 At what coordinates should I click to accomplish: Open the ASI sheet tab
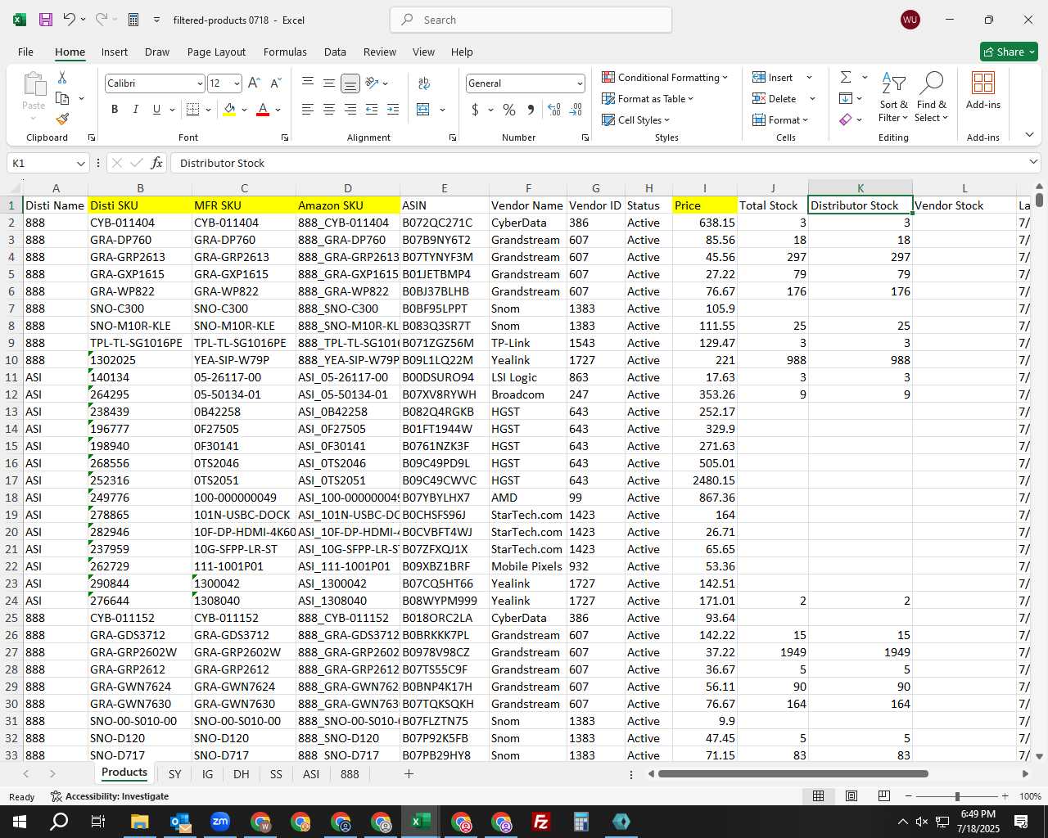click(x=311, y=773)
